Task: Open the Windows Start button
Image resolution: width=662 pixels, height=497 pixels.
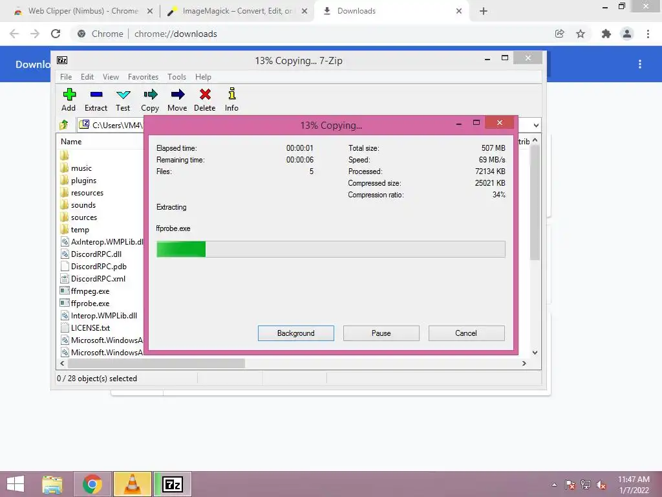Action: 16,484
